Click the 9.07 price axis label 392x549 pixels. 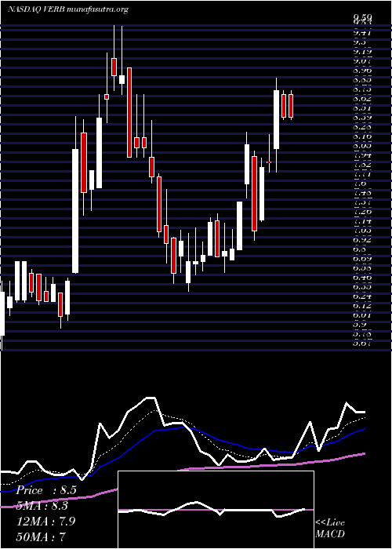362,61
